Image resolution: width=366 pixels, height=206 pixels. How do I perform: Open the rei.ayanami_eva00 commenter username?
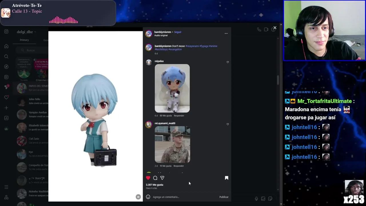[165, 123]
